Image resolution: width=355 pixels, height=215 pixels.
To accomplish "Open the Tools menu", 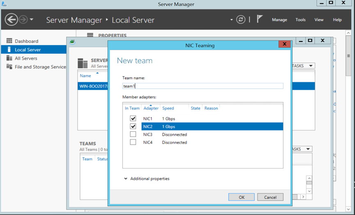I will click(x=300, y=20).
